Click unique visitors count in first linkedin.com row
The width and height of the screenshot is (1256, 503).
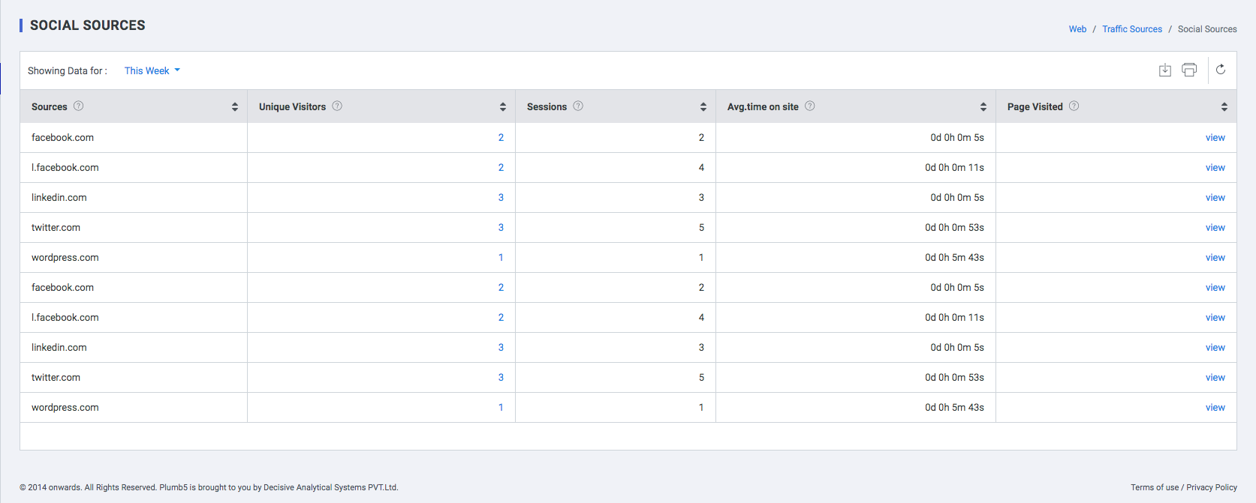point(501,197)
